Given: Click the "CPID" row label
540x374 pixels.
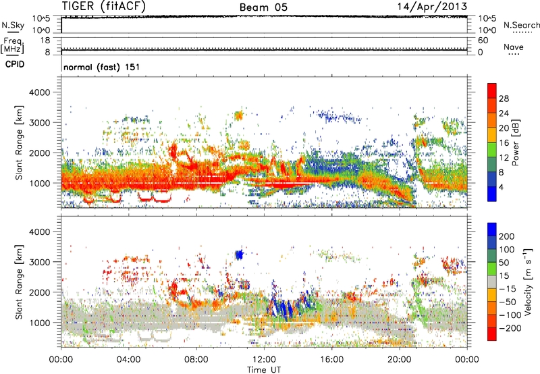Looking at the screenshot, I should (15, 64).
